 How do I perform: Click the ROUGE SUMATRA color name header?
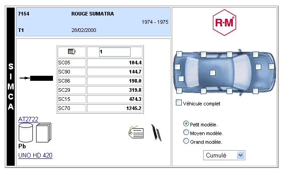[x=93, y=14]
